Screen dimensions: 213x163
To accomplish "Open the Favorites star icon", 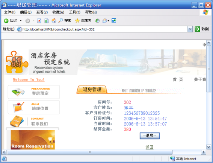I will pos(77,21).
